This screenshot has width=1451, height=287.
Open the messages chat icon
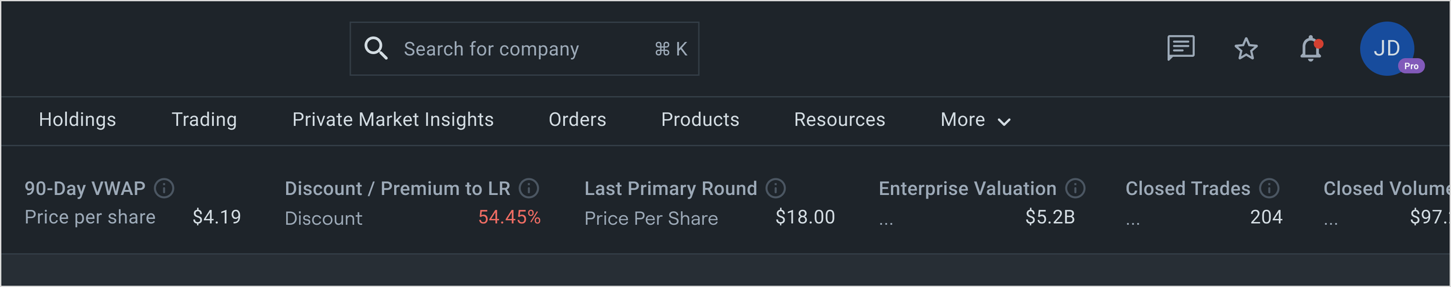(1181, 48)
